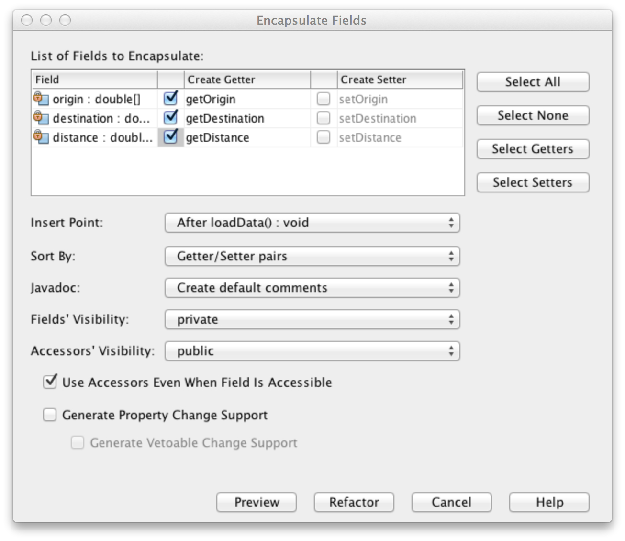Screen dimensions: 625x541
Task: Select the setOrigin setter name cell
Action: coord(401,99)
